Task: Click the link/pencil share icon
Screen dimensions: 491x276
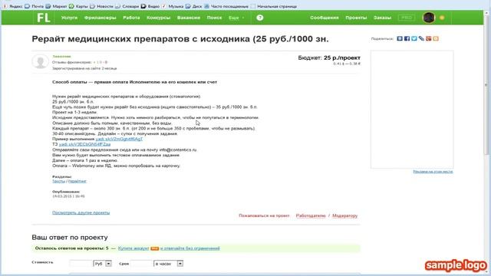Action: tap(421, 38)
